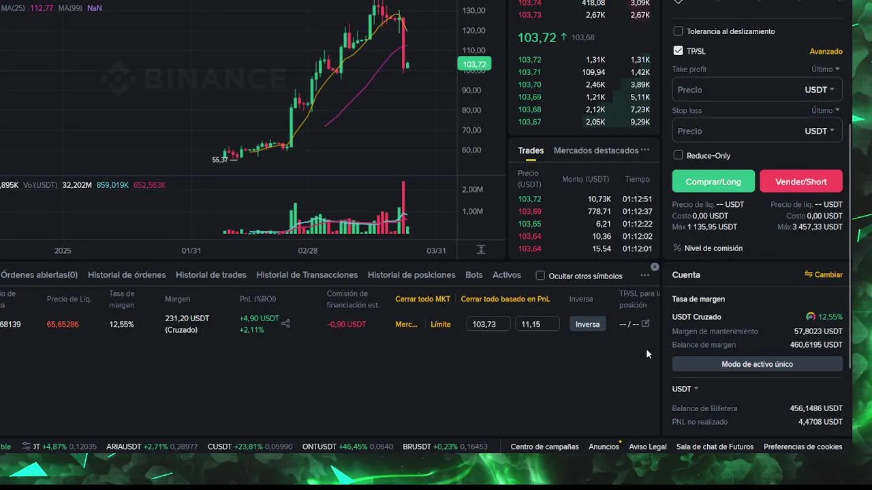Open more options dots beside Ocultar otros símbolos
The width and height of the screenshot is (872, 490).
tap(644, 276)
